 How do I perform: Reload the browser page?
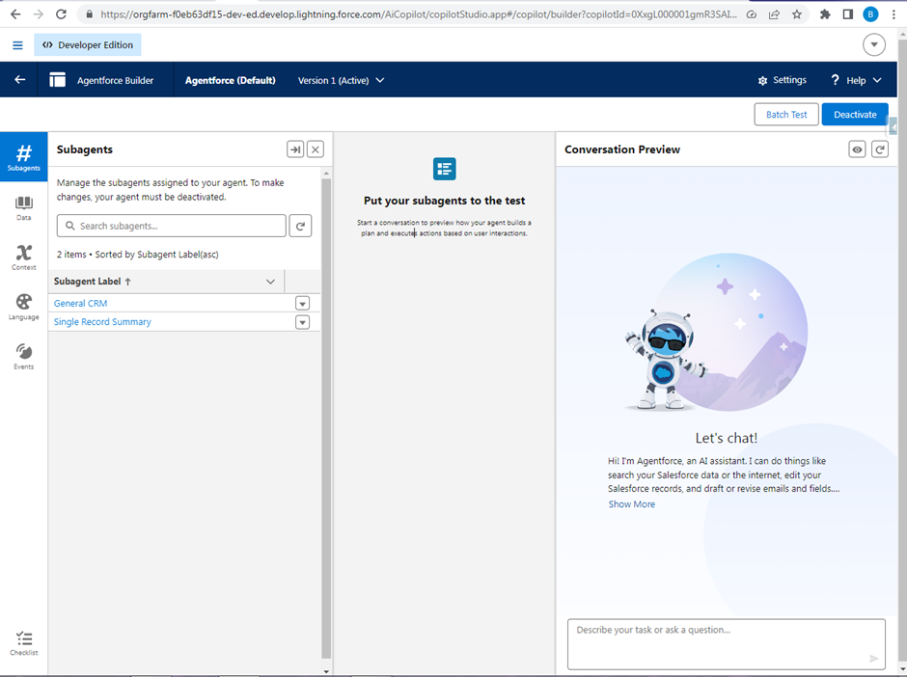(x=61, y=14)
